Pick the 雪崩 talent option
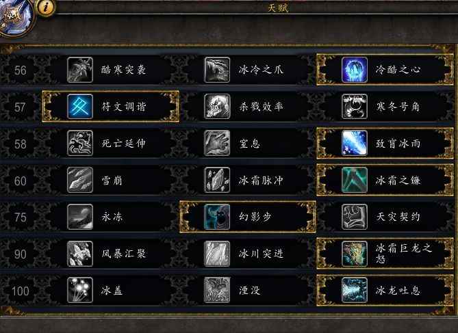458x333 pixels. (110, 180)
